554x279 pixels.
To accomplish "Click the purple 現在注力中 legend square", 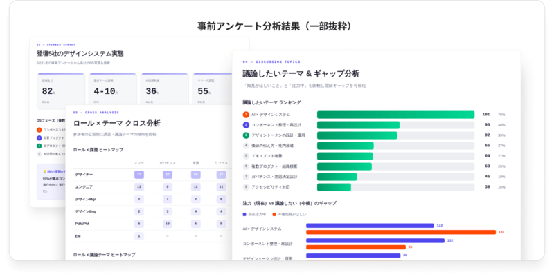I will (244, 215).
